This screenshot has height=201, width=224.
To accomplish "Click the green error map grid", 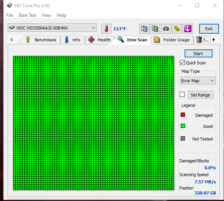I will (x=93, y=123).
